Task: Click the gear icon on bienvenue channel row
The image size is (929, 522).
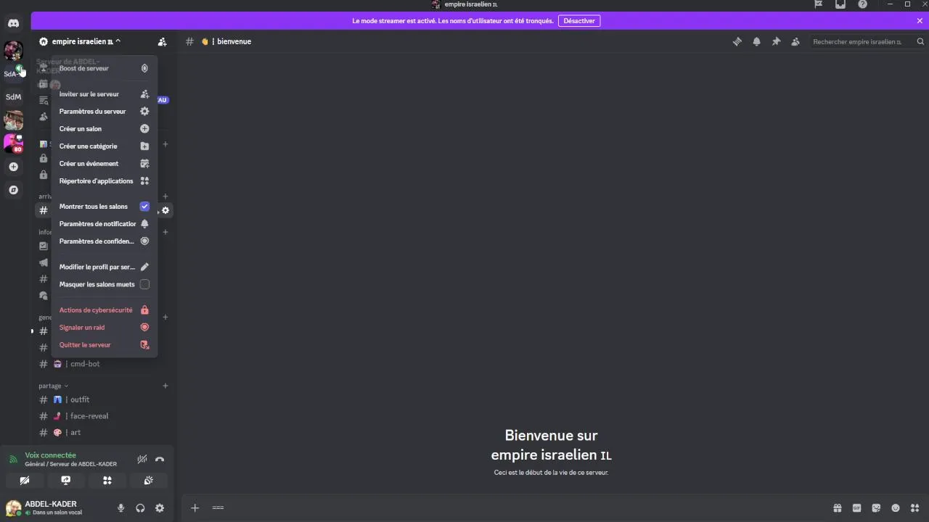Action: click(x=165, y=210)
